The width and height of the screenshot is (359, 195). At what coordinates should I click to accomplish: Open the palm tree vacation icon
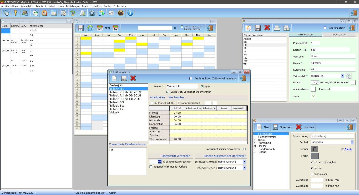73,13
